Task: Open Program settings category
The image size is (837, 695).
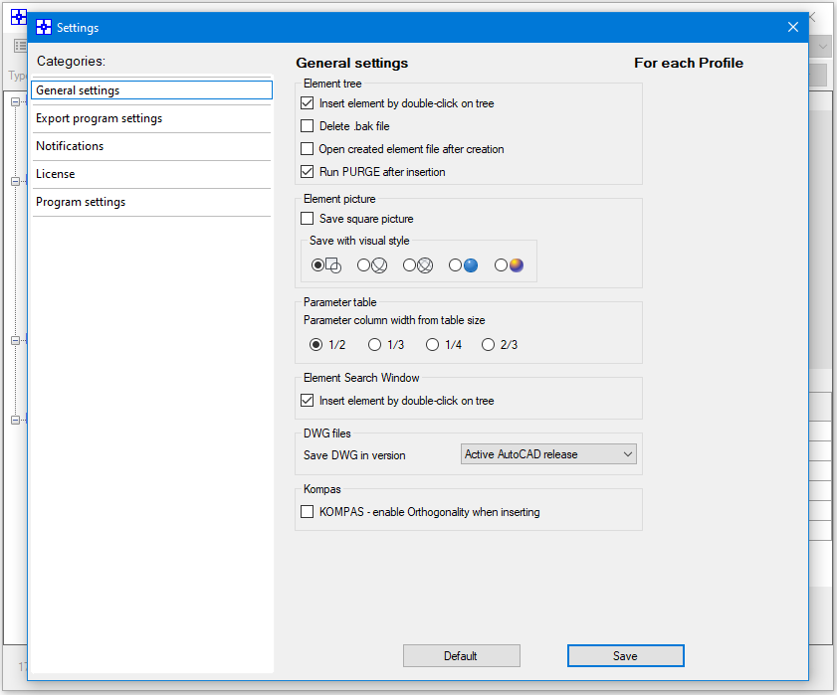Action: (x=151, y=202)
